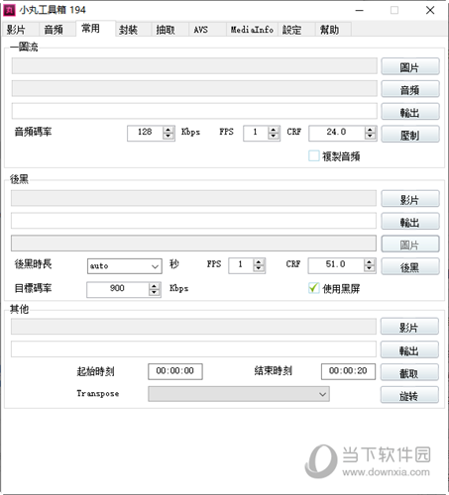Close the 小丸工具箱 window
This screenshot has height=495, width=449.
[x=430, y=10]
